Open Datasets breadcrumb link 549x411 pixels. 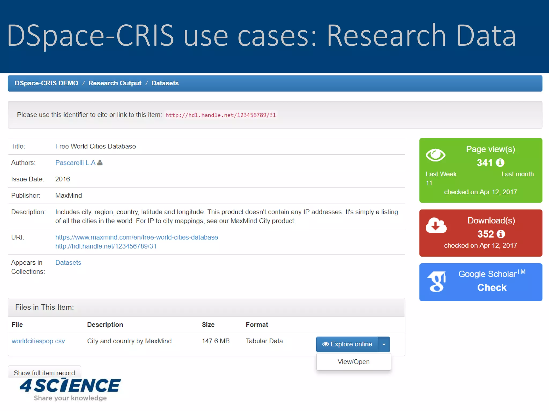(165, 83)
